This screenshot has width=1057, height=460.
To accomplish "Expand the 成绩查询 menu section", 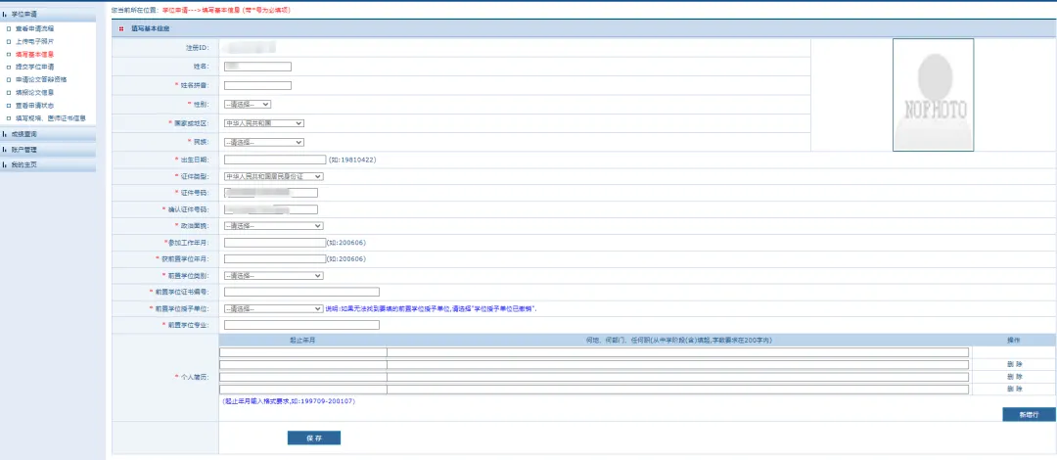I will pos(24,134).
